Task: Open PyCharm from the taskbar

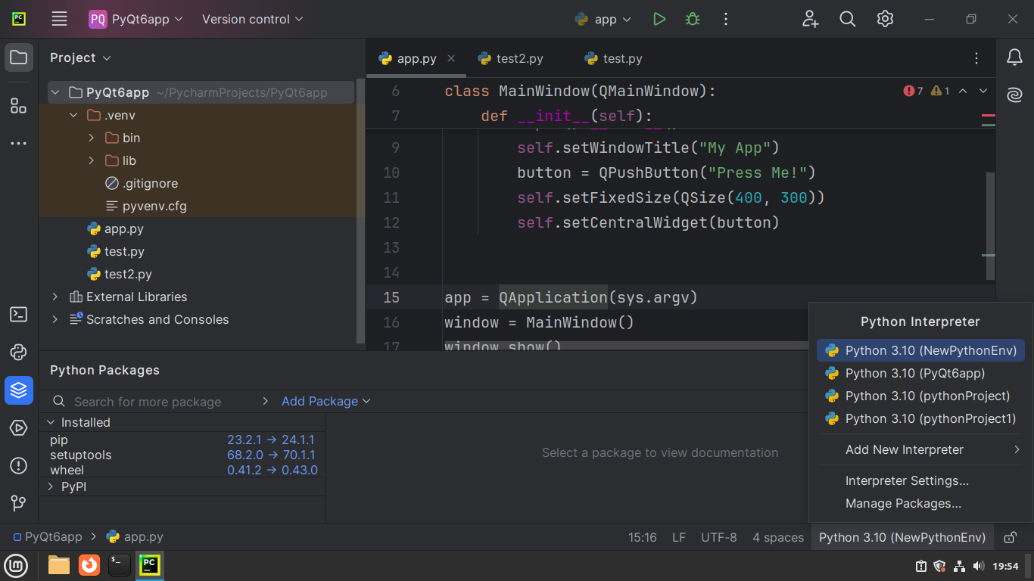Action: [x=150, y=565]
